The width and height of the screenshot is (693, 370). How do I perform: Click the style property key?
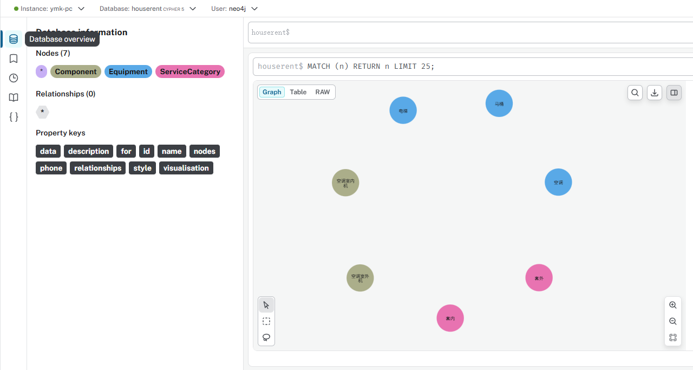[x=142, y=168]
